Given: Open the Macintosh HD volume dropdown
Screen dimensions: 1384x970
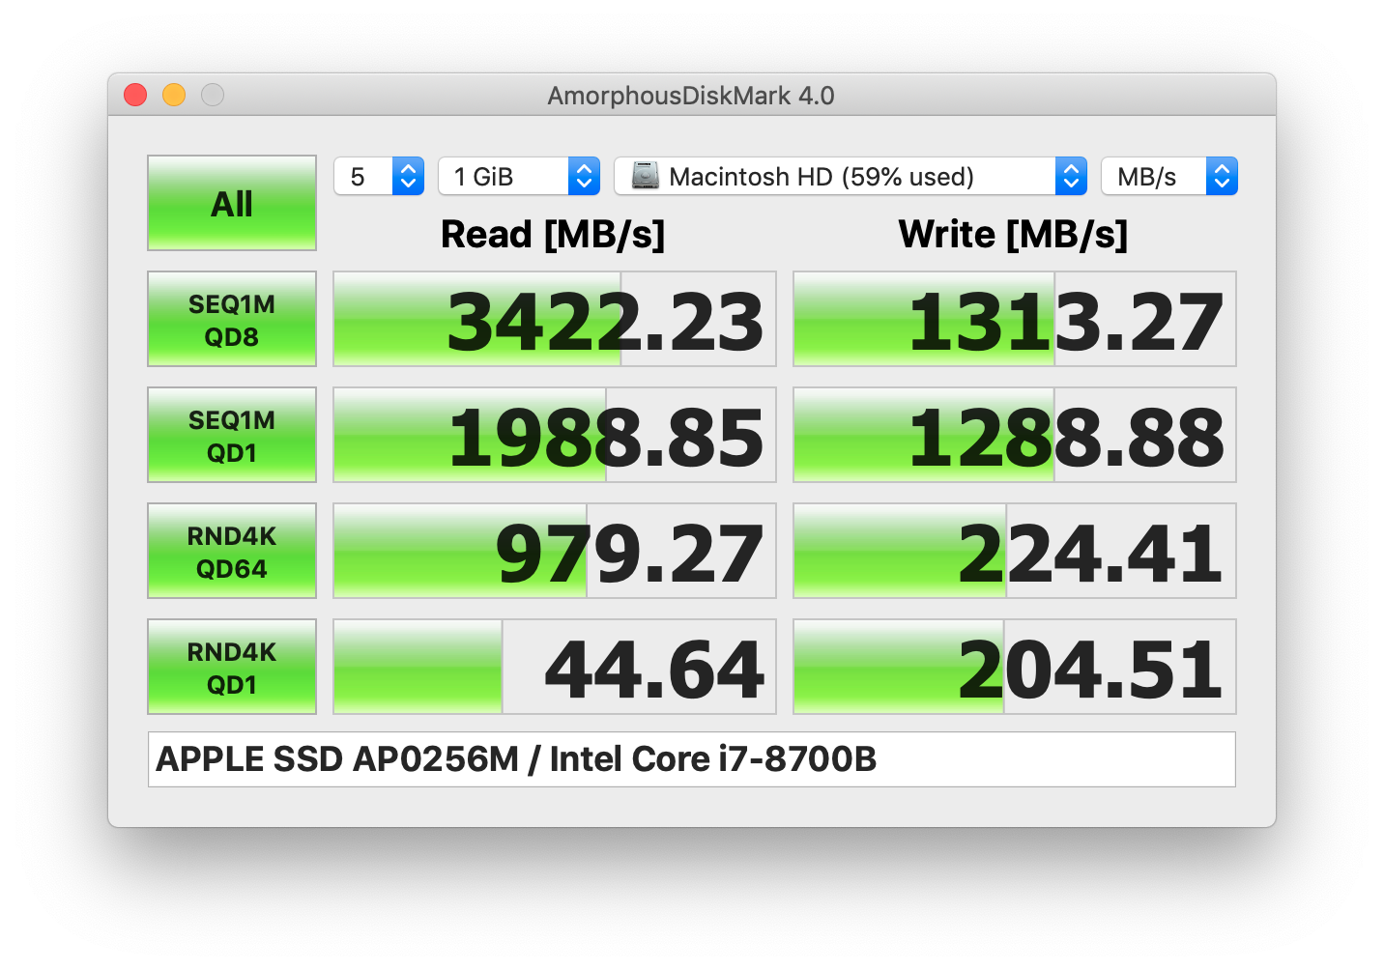Looking at the screenshot, I should pos(851,176).
